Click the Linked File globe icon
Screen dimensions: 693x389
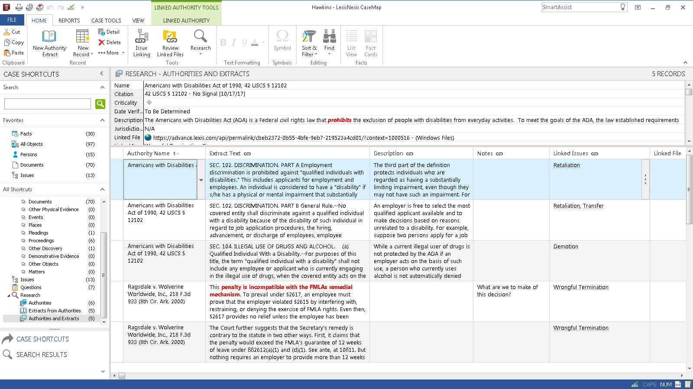pyautogui.click(x=148, y=138)
